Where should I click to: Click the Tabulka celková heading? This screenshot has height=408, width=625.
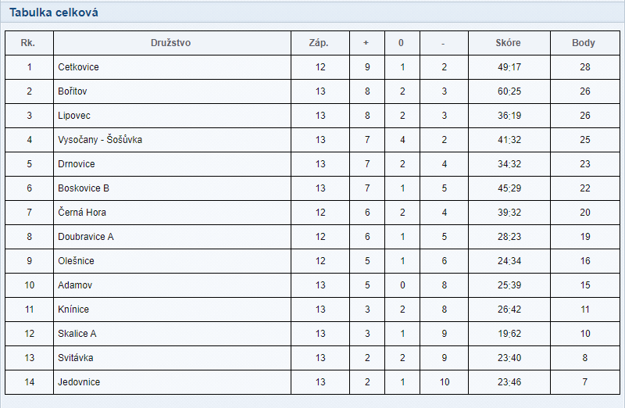tap(54, 13)
